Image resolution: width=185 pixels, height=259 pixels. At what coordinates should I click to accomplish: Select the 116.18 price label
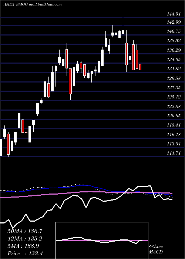(174, 134)
